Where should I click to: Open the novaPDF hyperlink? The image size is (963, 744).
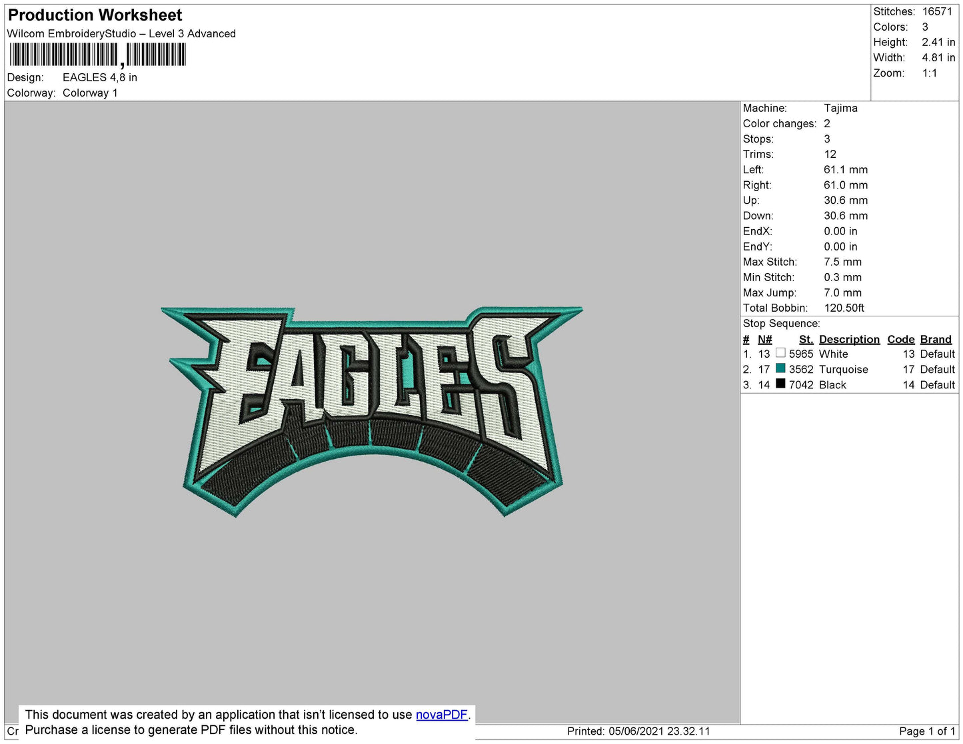(442, 715)
